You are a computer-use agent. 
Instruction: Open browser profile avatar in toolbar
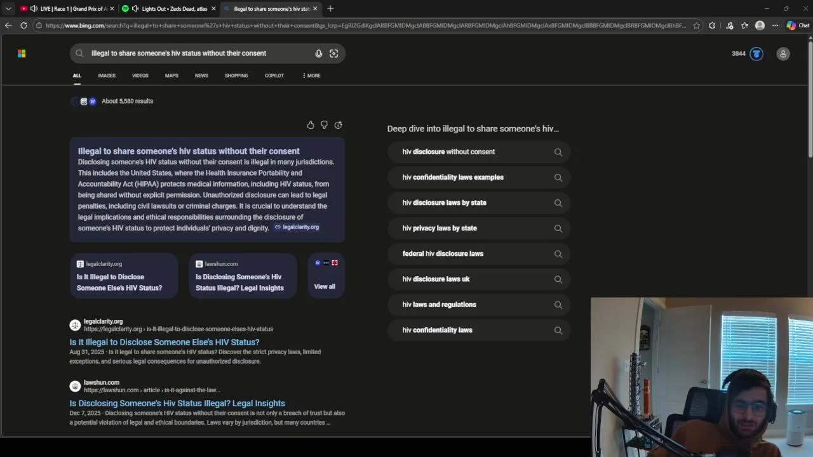point(760,25)
